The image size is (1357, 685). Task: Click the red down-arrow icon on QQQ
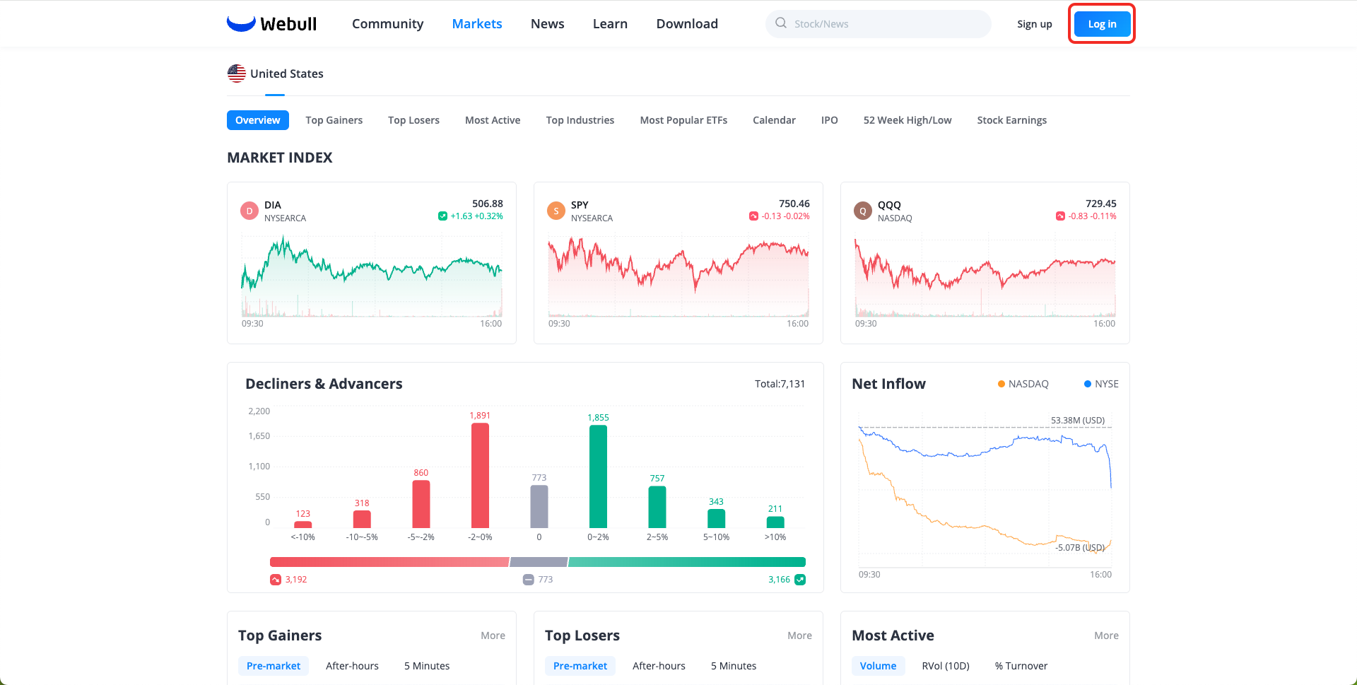coord(1060,216)
